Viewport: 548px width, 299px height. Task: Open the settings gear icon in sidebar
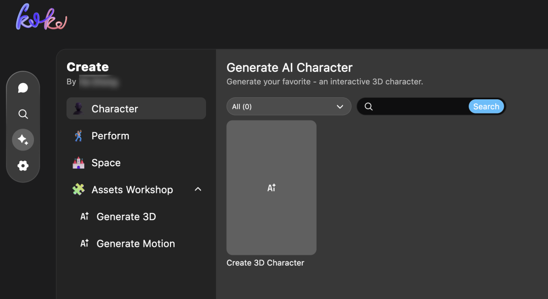coord(23,166)
